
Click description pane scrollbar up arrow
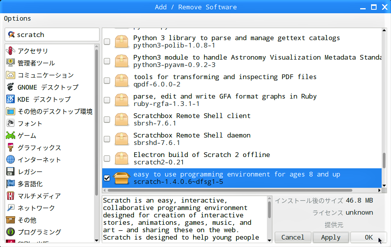coord(269,198)
